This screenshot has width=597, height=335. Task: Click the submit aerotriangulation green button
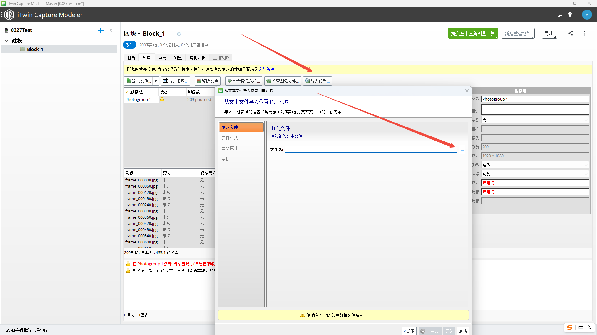[x=473, y=33]
